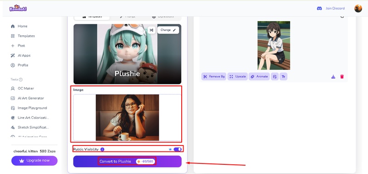Image resolution: width=368 pixels, height=174 pixels.
Task: Click the uploaded woman photo
Action: (x=127, y=118)
